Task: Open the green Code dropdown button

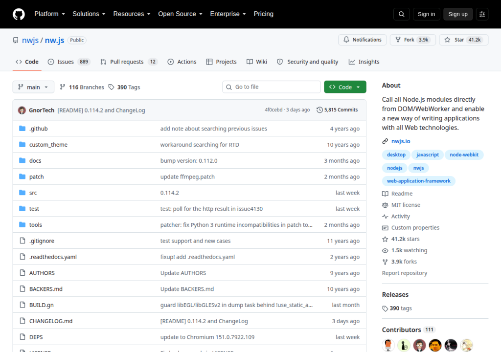Action: point(345,87)
